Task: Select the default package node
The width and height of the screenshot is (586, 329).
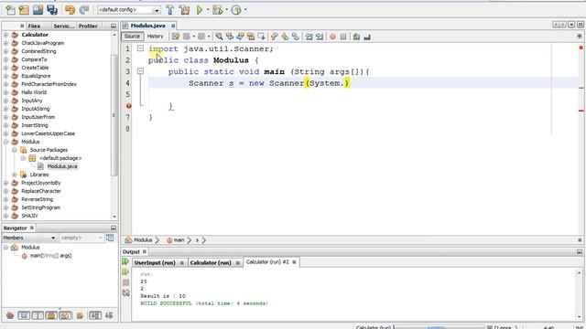Action: 60,158
